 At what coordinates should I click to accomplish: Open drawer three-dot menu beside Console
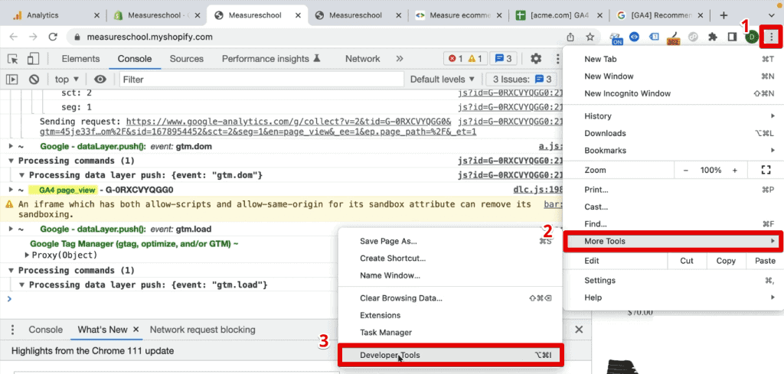tap(13, 330)
